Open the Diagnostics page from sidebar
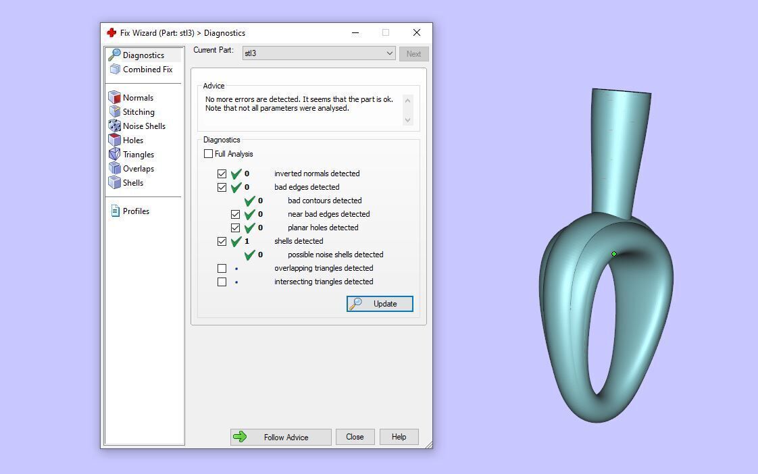 144,55
